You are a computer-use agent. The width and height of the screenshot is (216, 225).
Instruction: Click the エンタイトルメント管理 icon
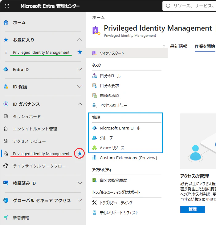(6, 129)
